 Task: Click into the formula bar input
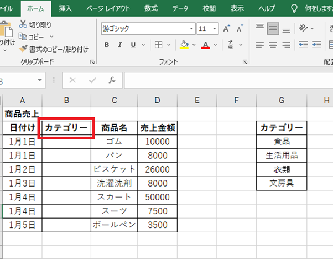(x=228, y=80)
